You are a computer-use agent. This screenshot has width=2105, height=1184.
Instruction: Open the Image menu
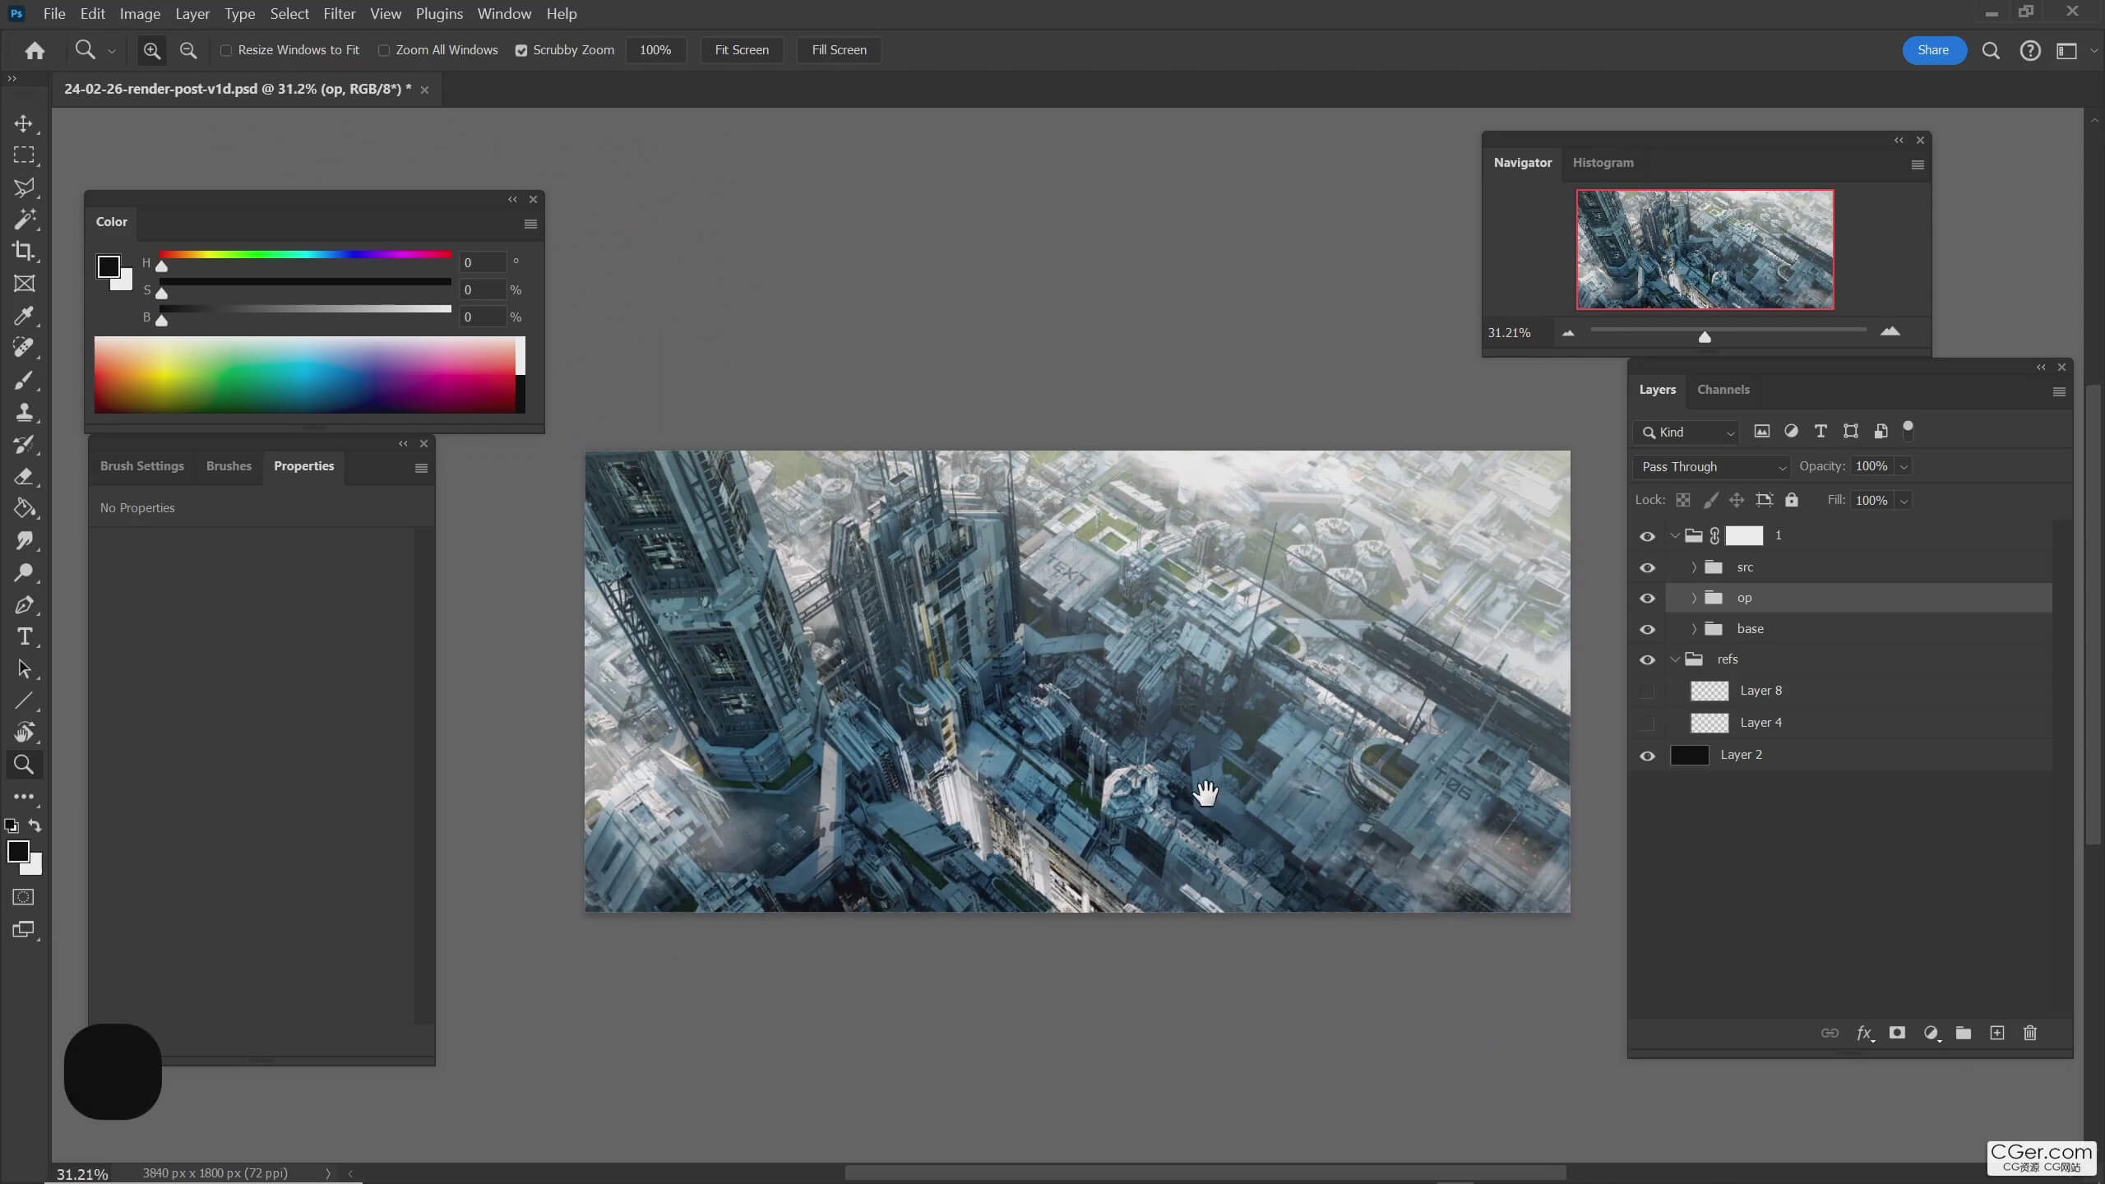[140, 14]
